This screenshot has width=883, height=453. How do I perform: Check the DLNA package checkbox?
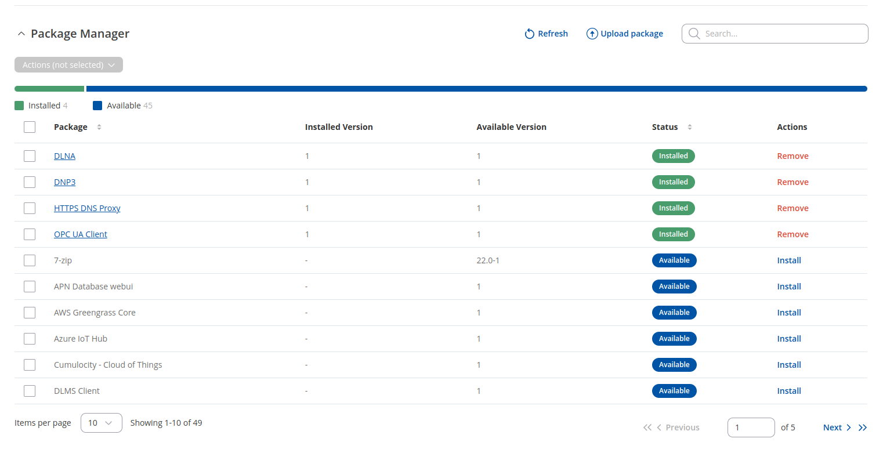point(30,156)
